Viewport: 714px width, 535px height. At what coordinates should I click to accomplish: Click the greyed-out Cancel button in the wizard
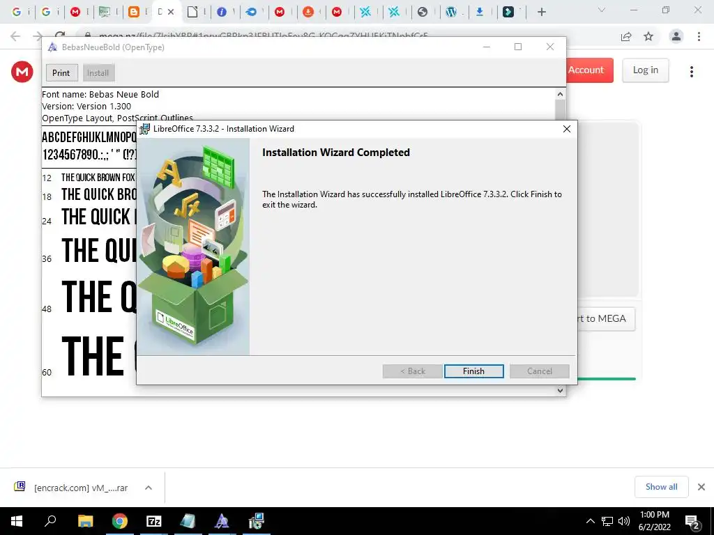click(x=540, y=371)
